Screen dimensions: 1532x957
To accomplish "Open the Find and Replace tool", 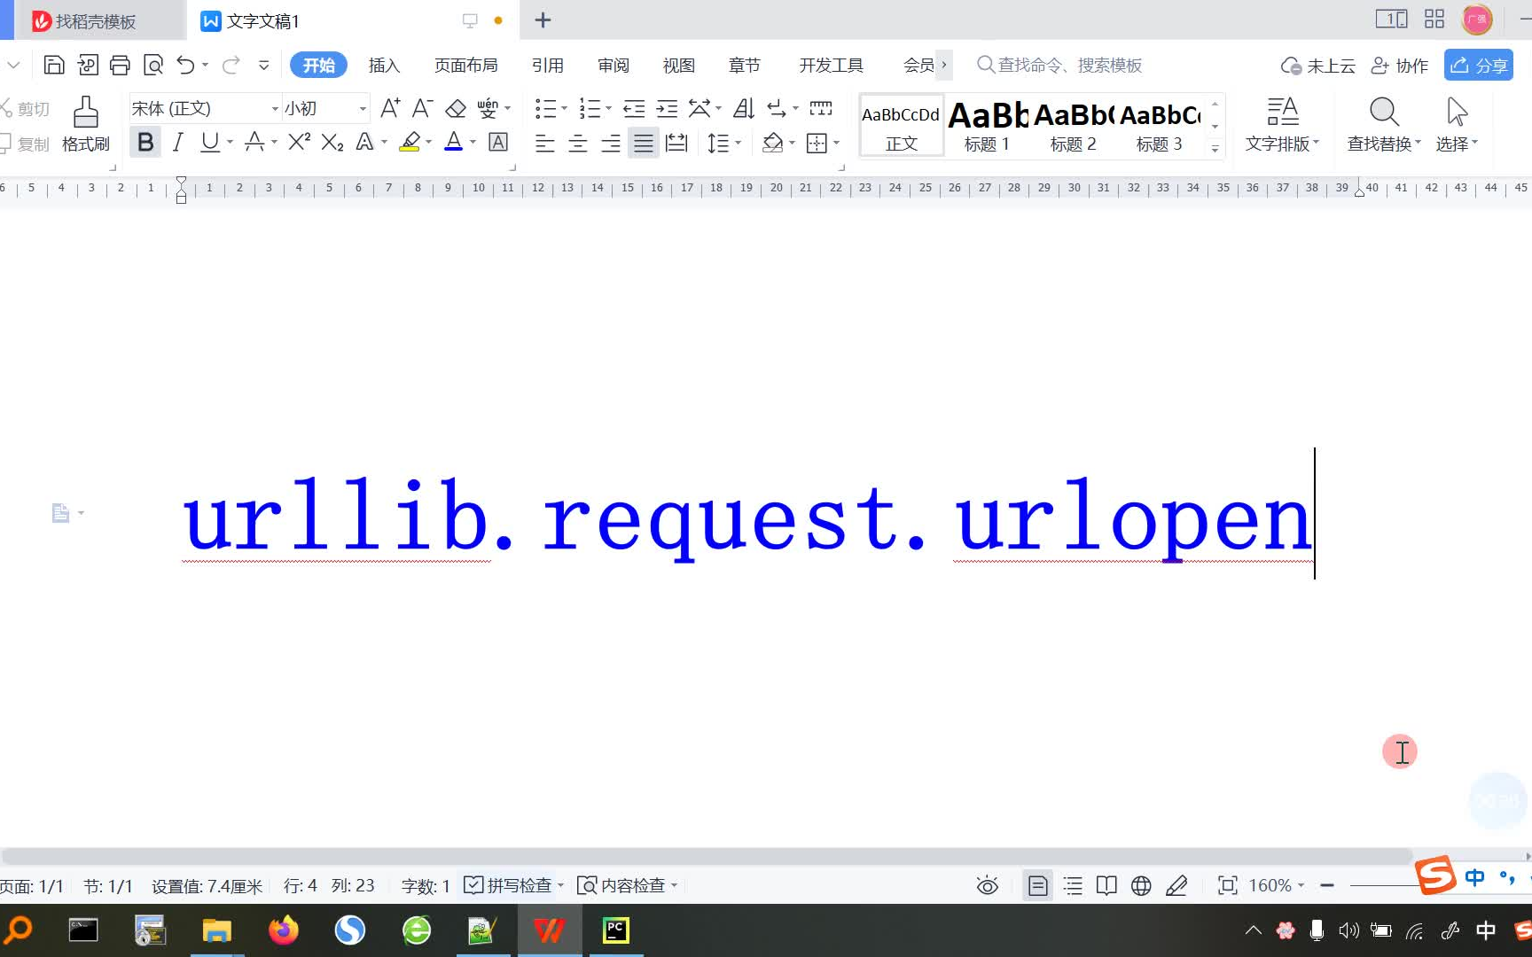I will pos(1384,125).
